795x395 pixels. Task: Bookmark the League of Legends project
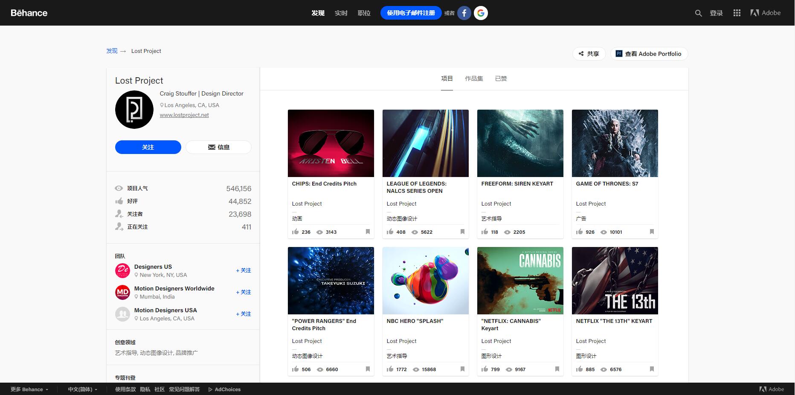[x=462, y=232]
